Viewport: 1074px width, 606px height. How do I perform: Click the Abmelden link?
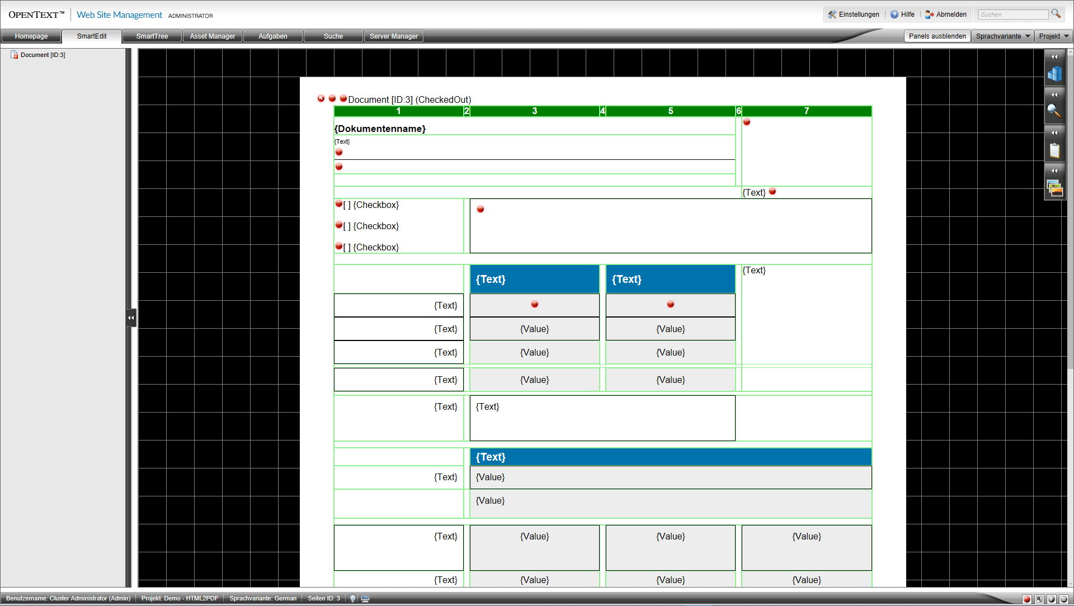point(951,15)
